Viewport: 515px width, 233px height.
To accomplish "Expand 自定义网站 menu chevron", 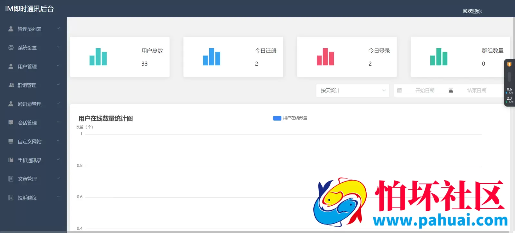I will coord(58,141).
